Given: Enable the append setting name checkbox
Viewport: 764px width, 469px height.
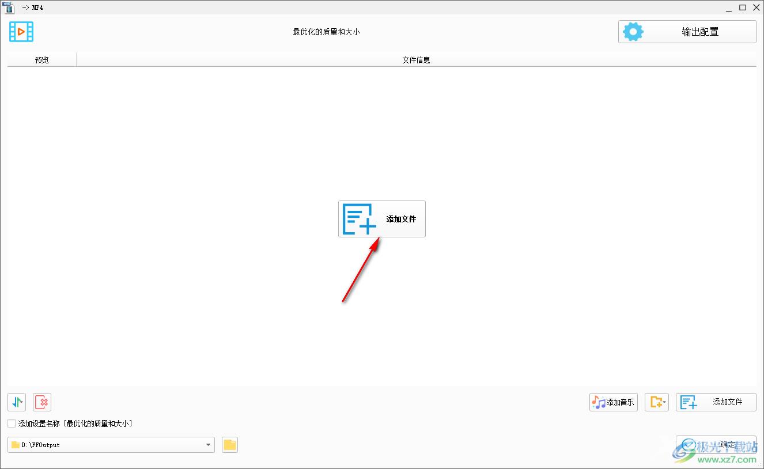Looking at the screenshot, I should pos(12,423).
